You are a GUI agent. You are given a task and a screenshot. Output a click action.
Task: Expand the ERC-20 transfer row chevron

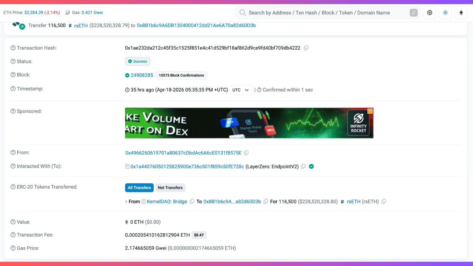127,201
